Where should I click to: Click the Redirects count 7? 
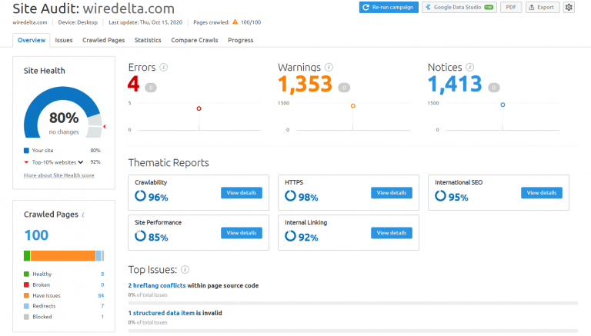tap(102, 306)
